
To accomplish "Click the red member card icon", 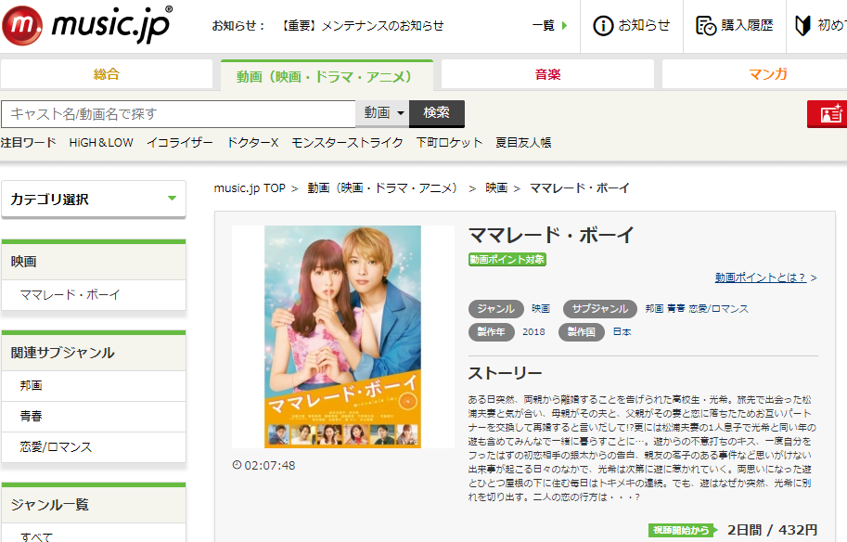I will [x=826, y=113].
